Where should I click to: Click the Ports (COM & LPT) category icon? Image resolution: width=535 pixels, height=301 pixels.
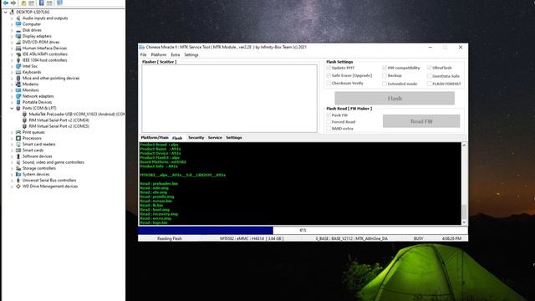[18, 108]
